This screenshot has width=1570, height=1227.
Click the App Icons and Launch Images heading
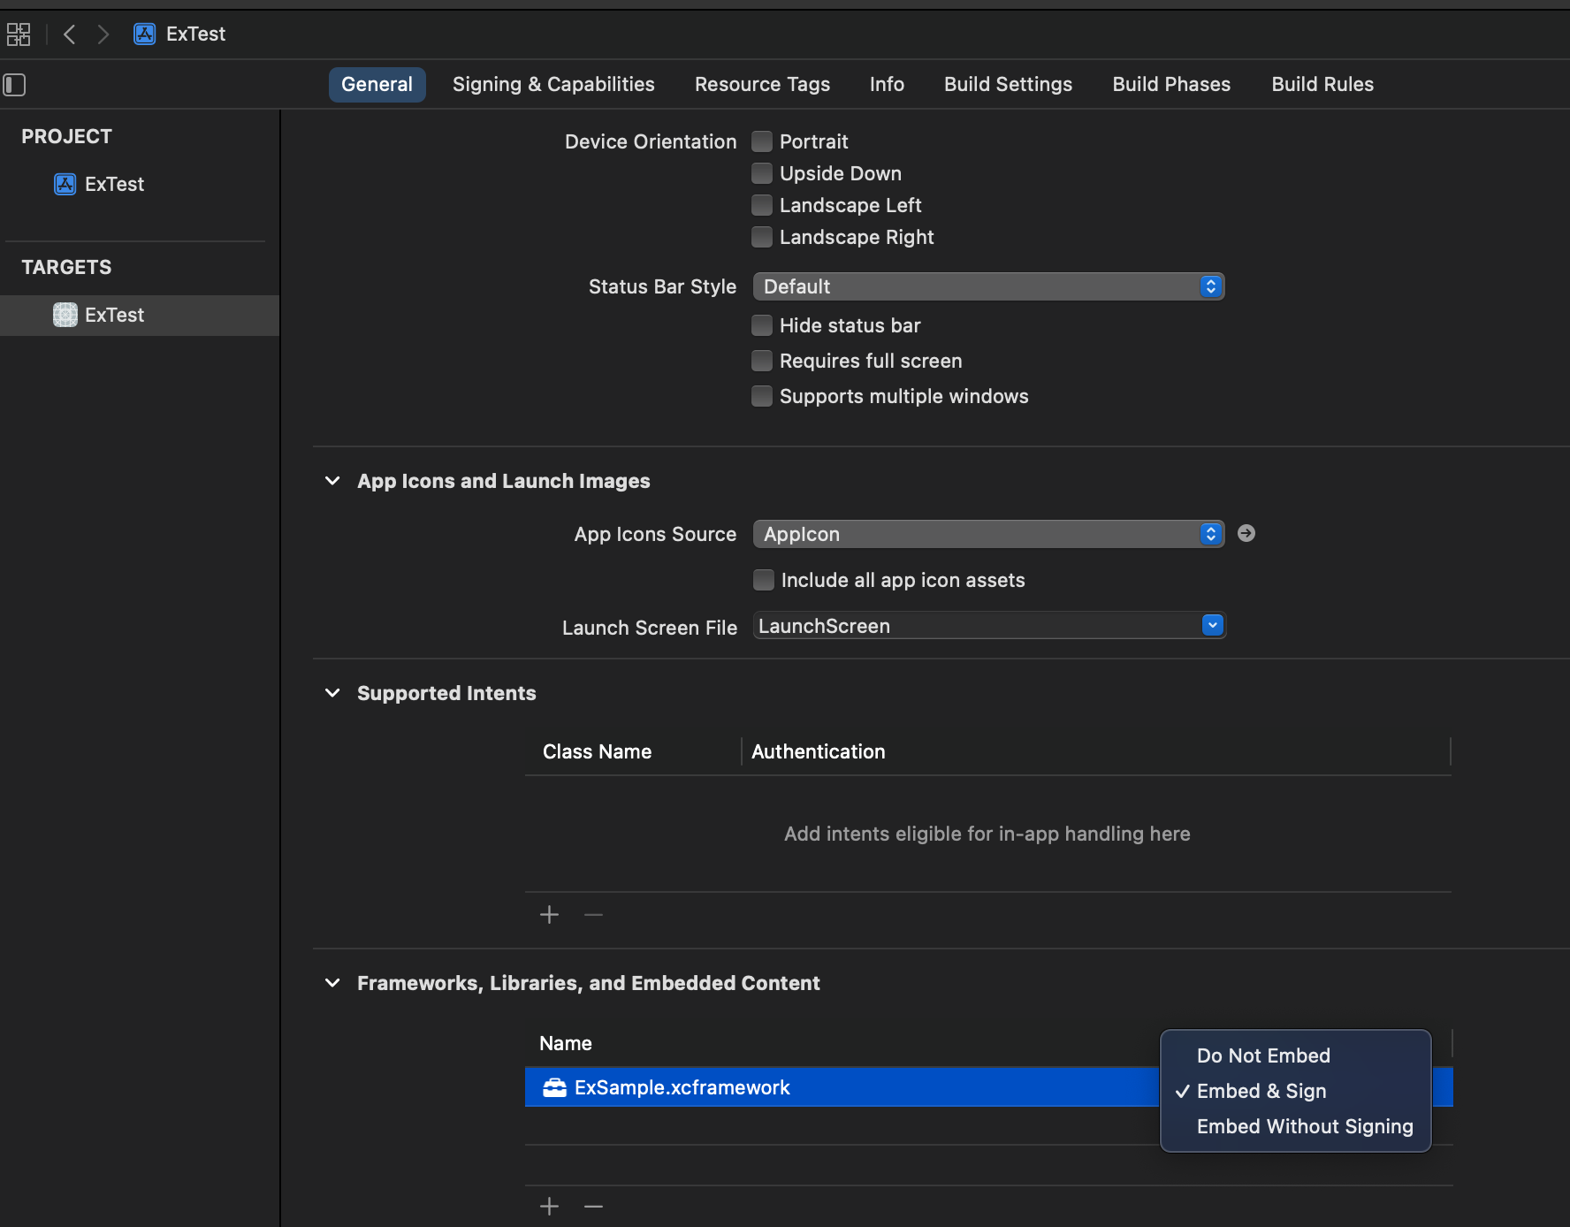click(x=503, y=481)
